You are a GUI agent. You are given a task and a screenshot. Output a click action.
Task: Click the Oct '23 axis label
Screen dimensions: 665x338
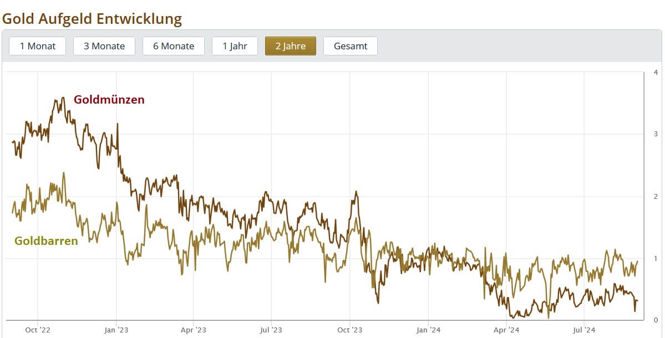tap(351, 330)
